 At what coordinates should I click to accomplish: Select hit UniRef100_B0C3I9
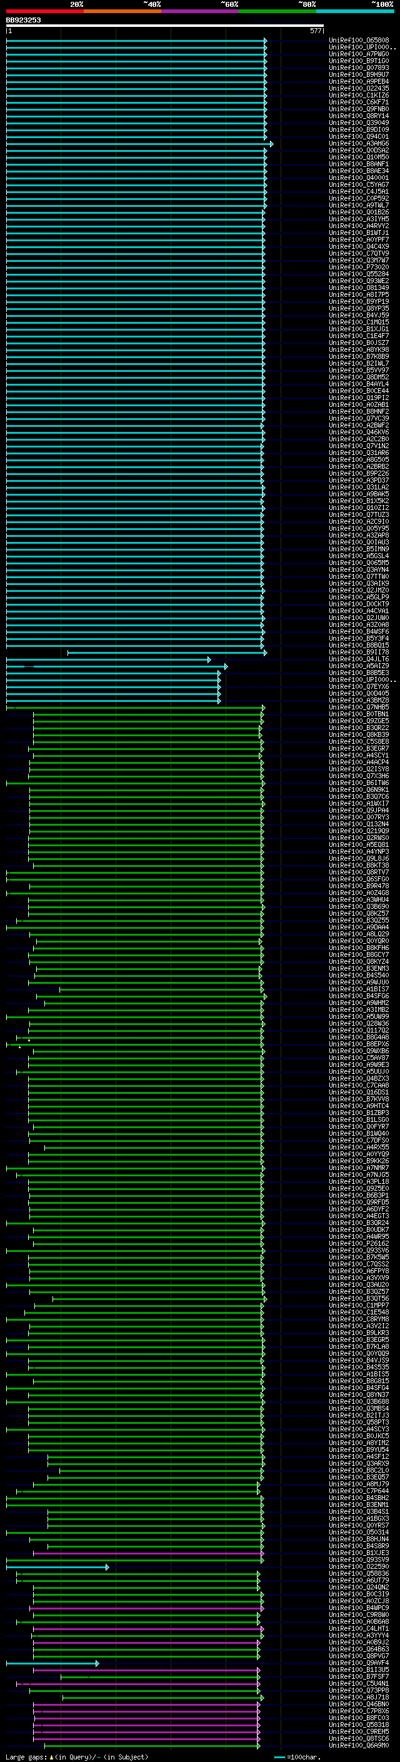(x=359, y=1594)
